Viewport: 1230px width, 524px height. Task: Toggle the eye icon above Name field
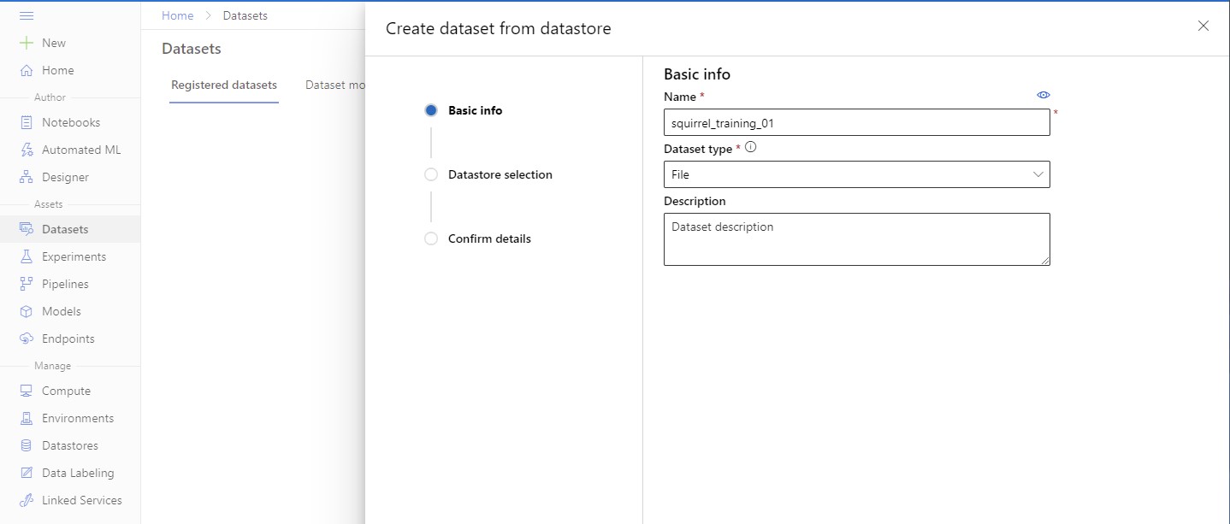pyautogui.click(x=1043, y=95)
